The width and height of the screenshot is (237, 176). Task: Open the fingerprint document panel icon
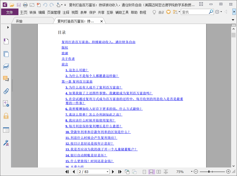pos(6,104)
